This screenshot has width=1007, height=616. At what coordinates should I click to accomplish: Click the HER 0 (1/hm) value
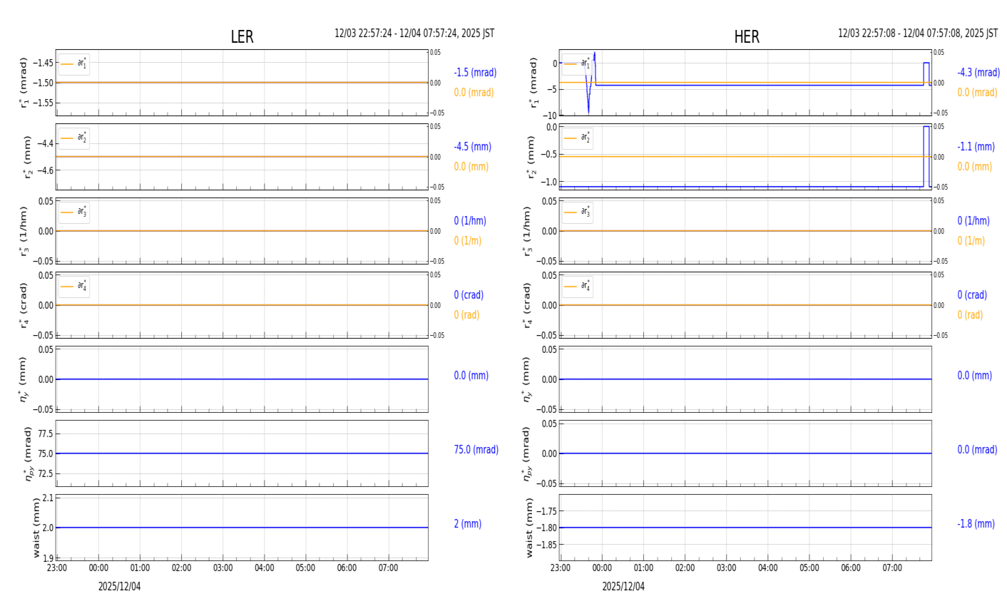click(976, 221)
